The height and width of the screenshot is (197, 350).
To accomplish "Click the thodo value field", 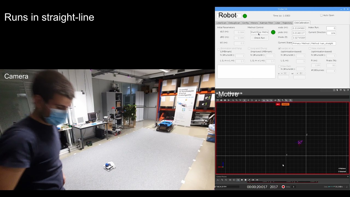I will coord(299,38).
